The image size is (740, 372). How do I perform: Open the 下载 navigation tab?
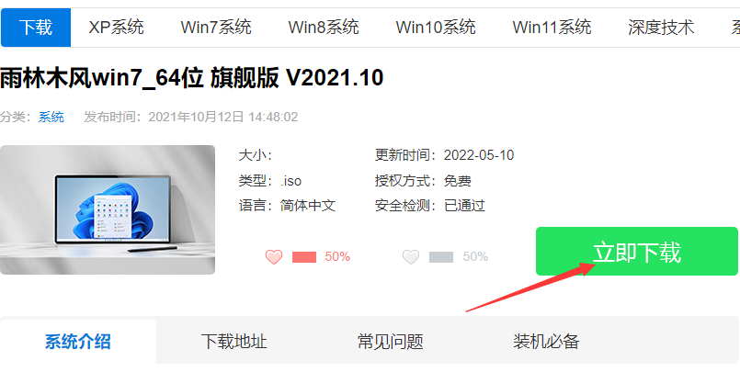click(36, 28)
